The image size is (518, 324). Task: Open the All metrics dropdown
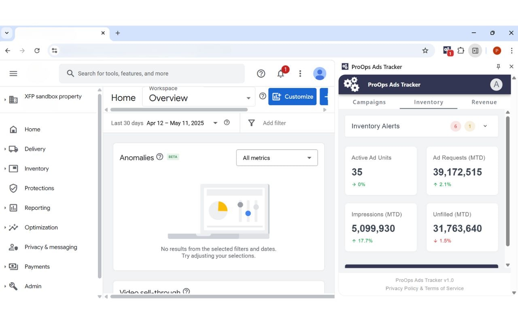(x=277, y=158)
